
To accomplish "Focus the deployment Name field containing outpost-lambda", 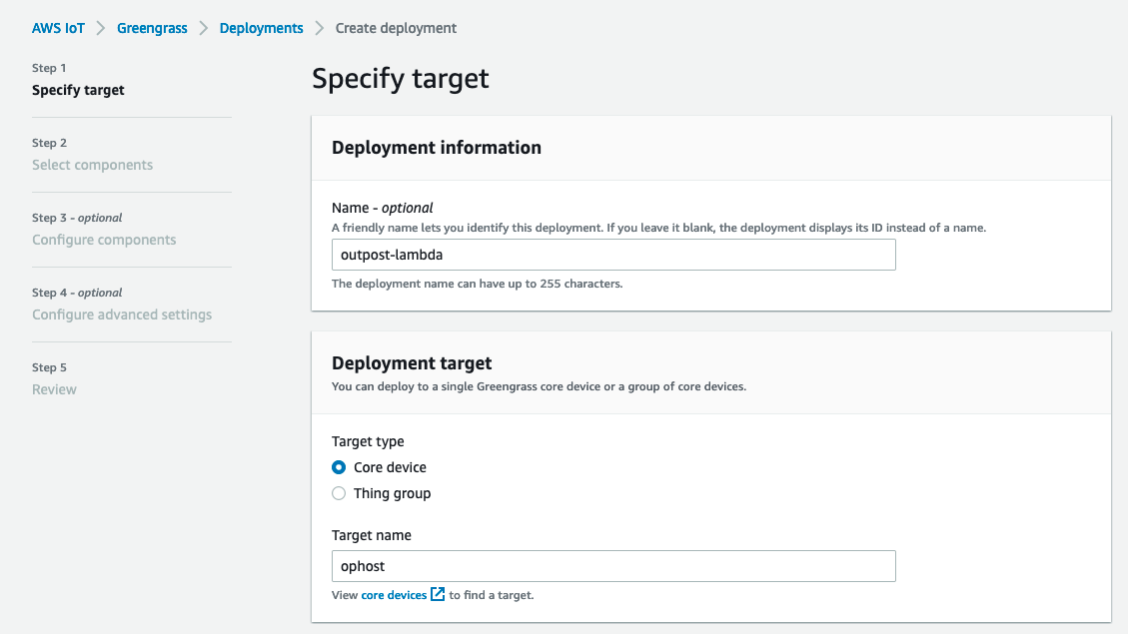I will [x=612, y=255].
